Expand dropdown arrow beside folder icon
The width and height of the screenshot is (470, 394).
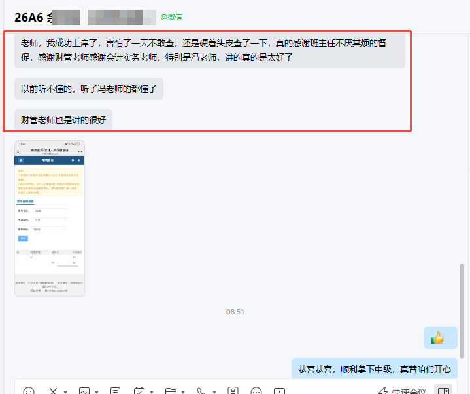coord(183,392)
